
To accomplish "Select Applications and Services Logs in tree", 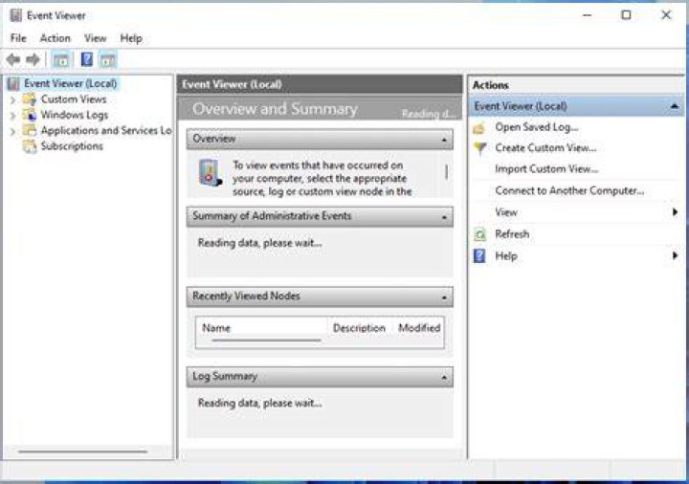I will tap(106, 130).
